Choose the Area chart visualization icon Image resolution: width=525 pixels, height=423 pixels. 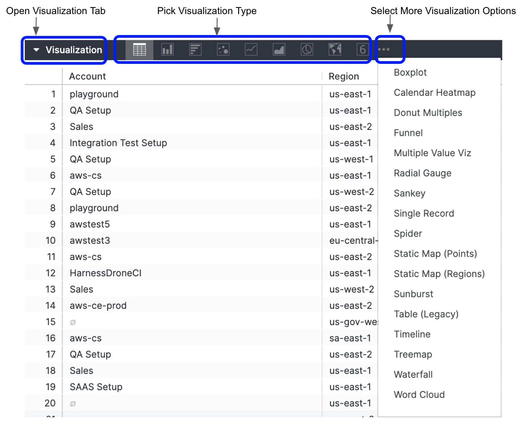pyautogui.click(x=279, y=50)
